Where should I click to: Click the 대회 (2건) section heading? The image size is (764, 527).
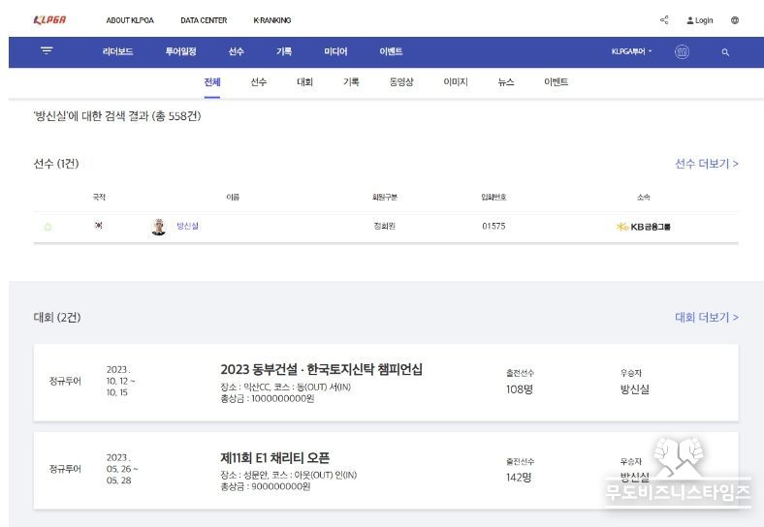(57, 318)
